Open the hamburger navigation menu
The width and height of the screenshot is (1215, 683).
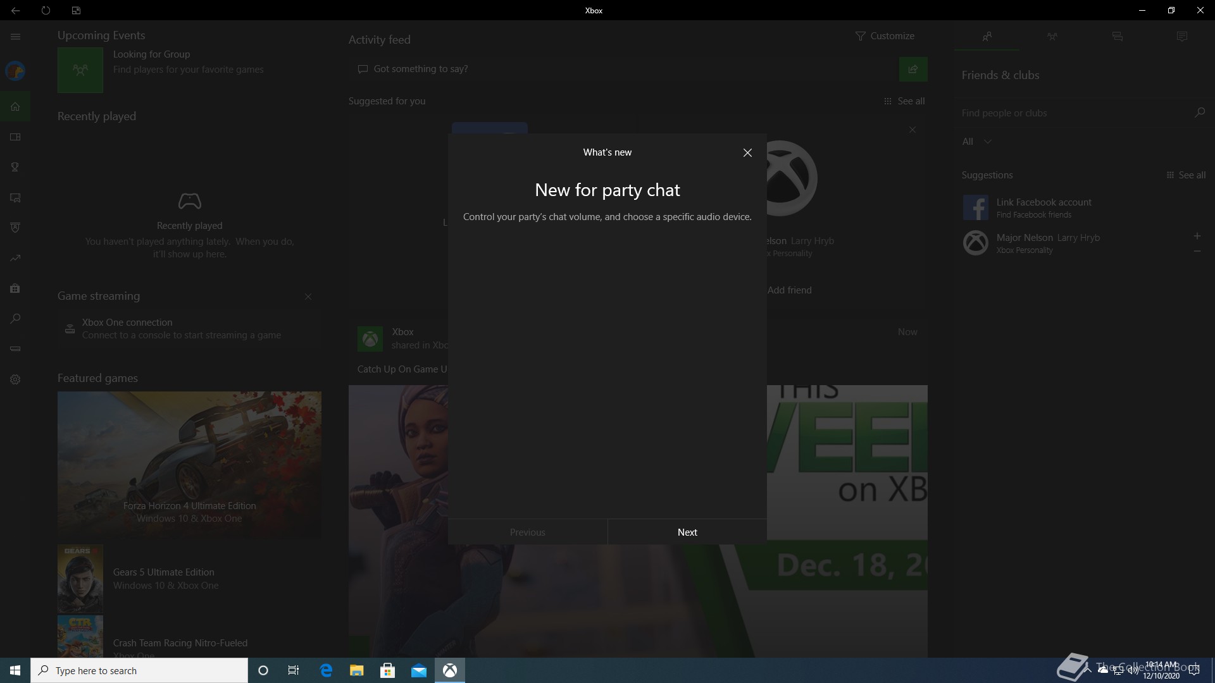pos(15,37)
